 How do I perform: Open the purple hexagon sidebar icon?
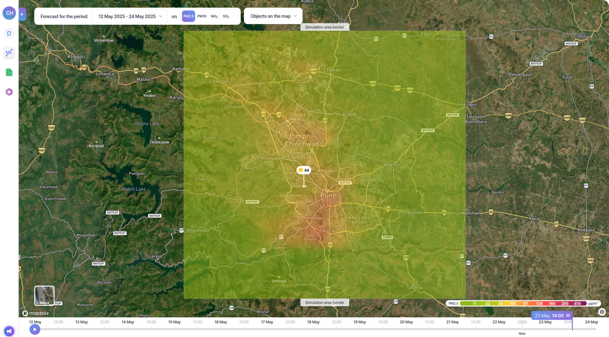click(x=9, y=92)
